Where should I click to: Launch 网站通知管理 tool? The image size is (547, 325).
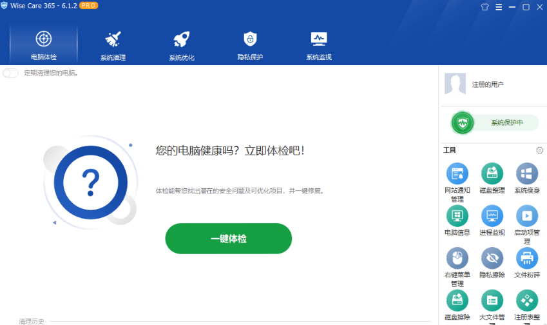coord(457,182)
